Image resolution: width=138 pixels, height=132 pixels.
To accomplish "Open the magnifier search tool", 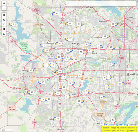I will 4,15.
